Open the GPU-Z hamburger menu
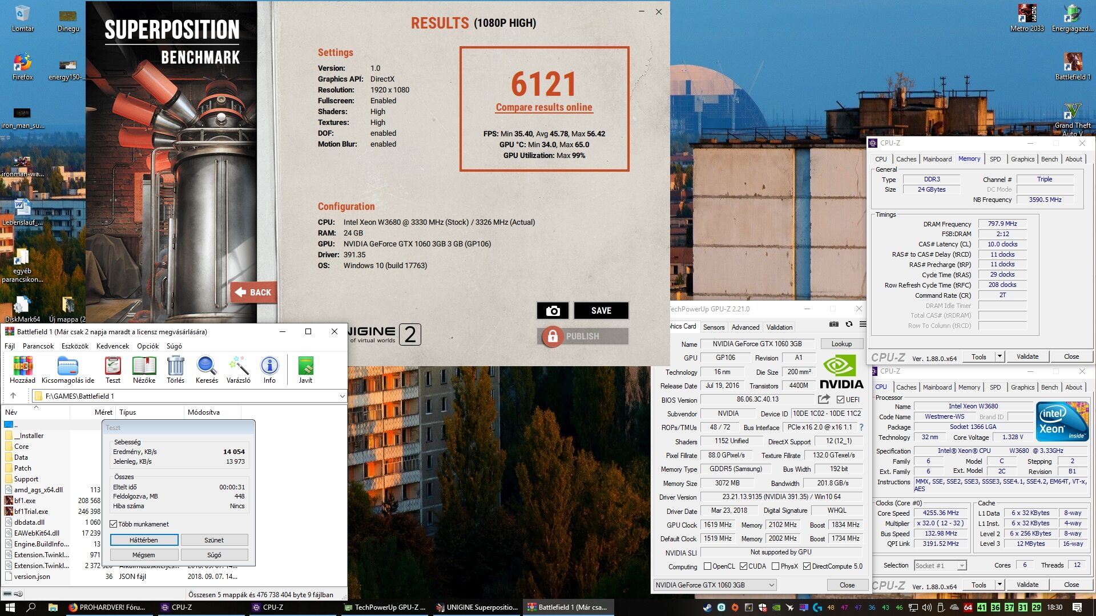The height and width of the screenshot is (616, 1096). pos(863,324)
